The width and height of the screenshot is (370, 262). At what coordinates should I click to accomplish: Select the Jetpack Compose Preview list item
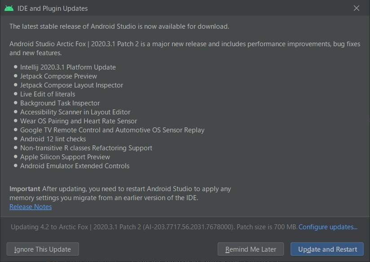(58, 76)
